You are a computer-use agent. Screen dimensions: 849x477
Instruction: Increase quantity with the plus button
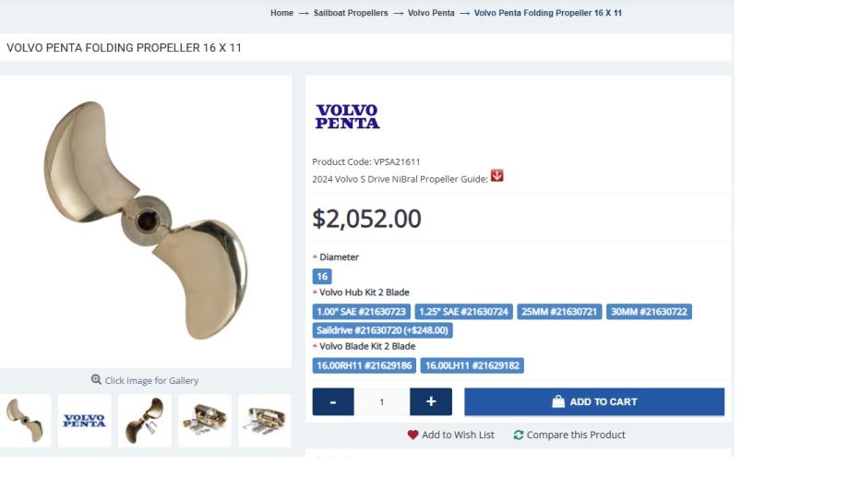pos(431,401)
